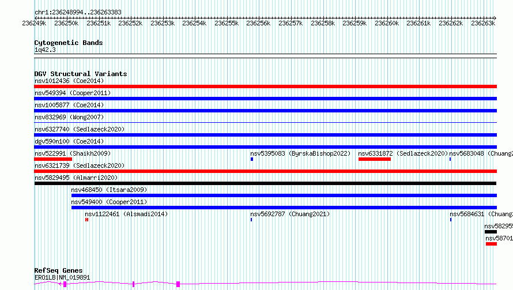Image resolution: width=513 pixels, height=290 pixels.
Task: Click the blue marker under nsv5683048
Action: pos(450,159)
